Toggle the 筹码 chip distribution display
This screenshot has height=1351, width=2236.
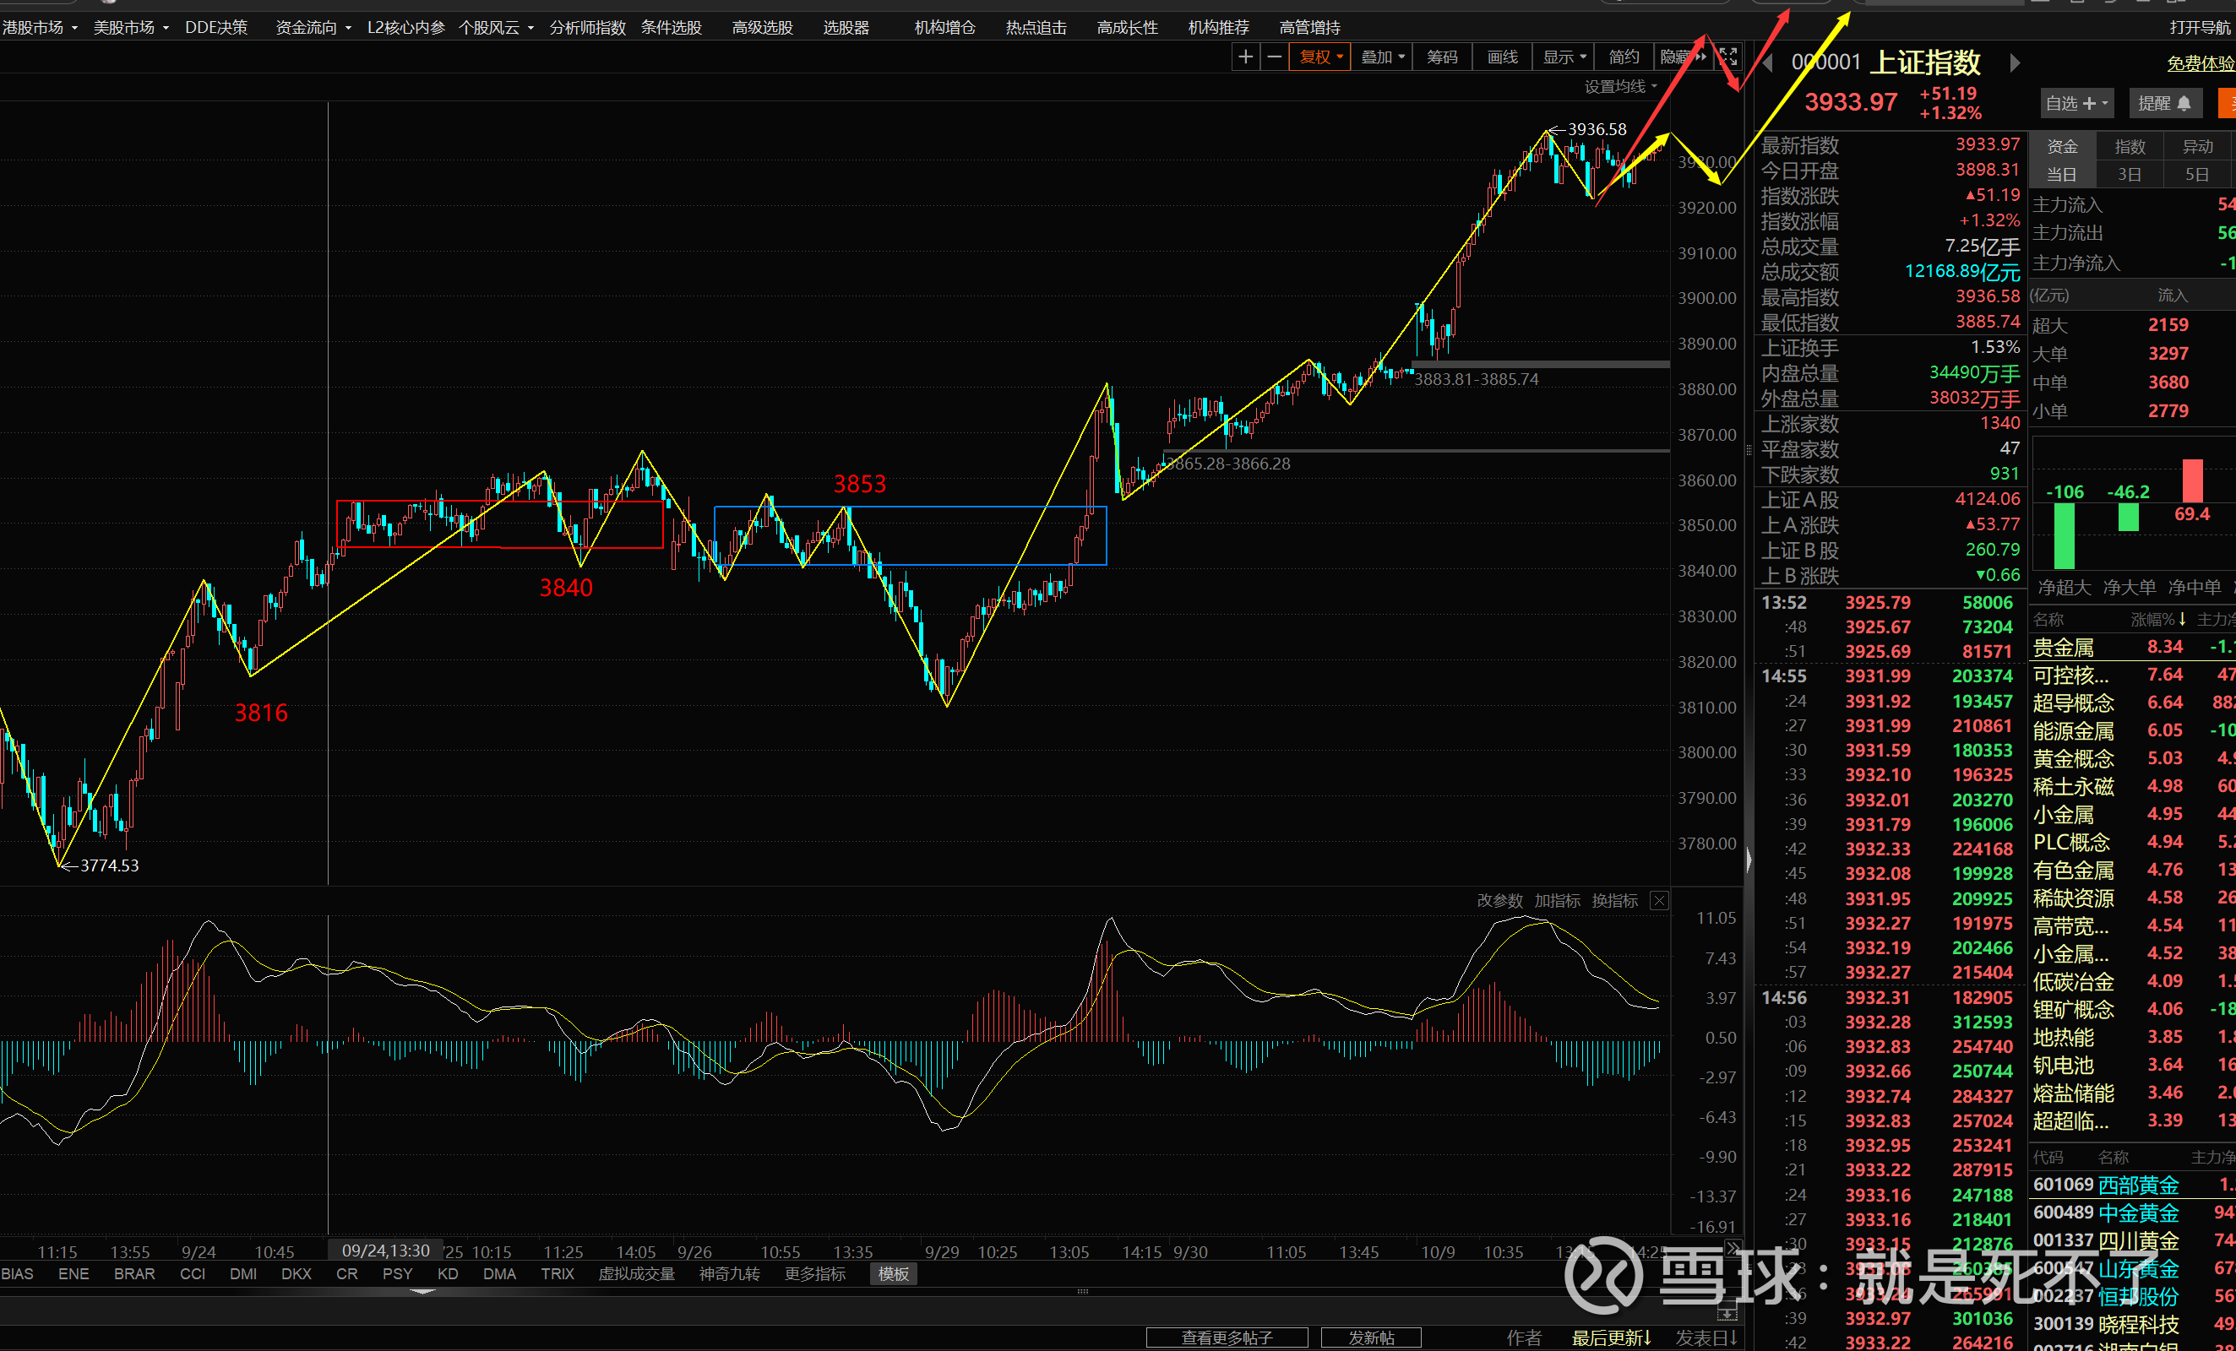click(1442, 57)
